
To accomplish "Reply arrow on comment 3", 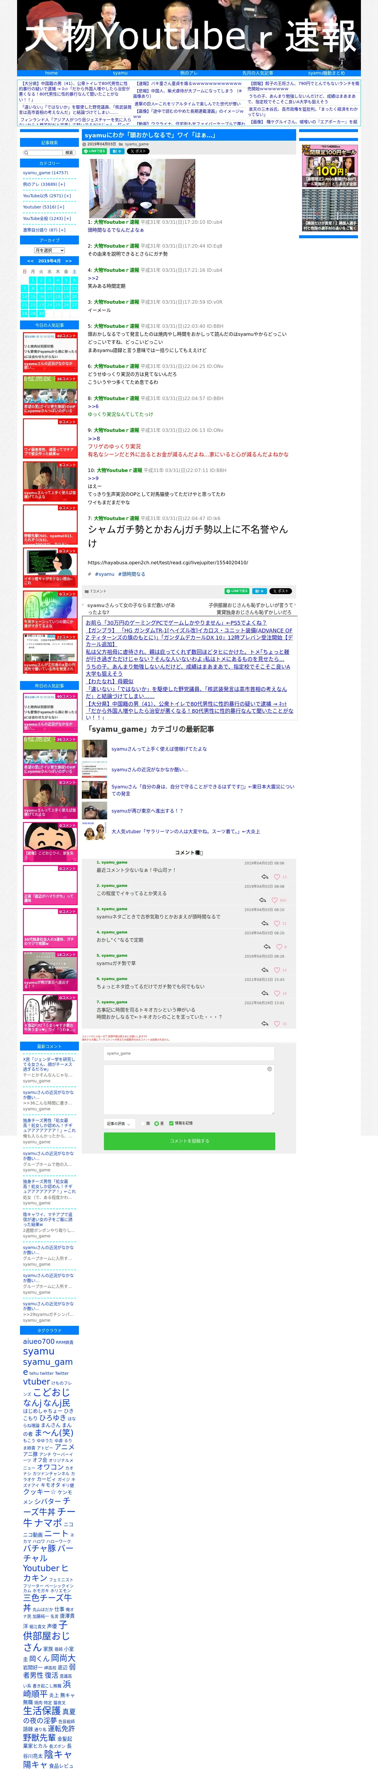I will tap(265, 924).
